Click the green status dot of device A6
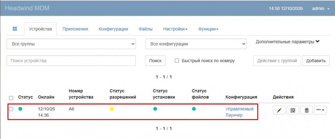The width and height of the screenshot is (335, 139). point(20,109)
